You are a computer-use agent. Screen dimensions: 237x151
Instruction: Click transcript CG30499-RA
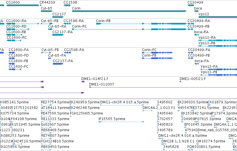(x=190, y=24)
